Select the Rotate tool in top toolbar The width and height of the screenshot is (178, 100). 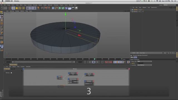(20, 8)
